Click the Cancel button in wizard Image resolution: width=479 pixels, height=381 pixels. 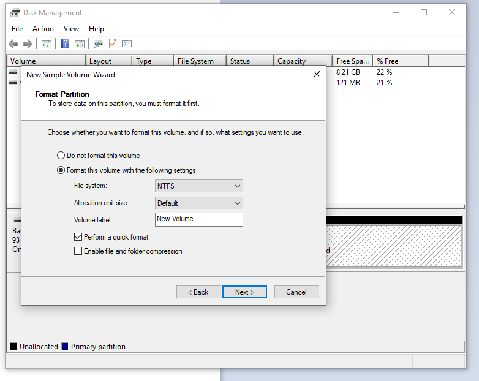pos(296,292)
